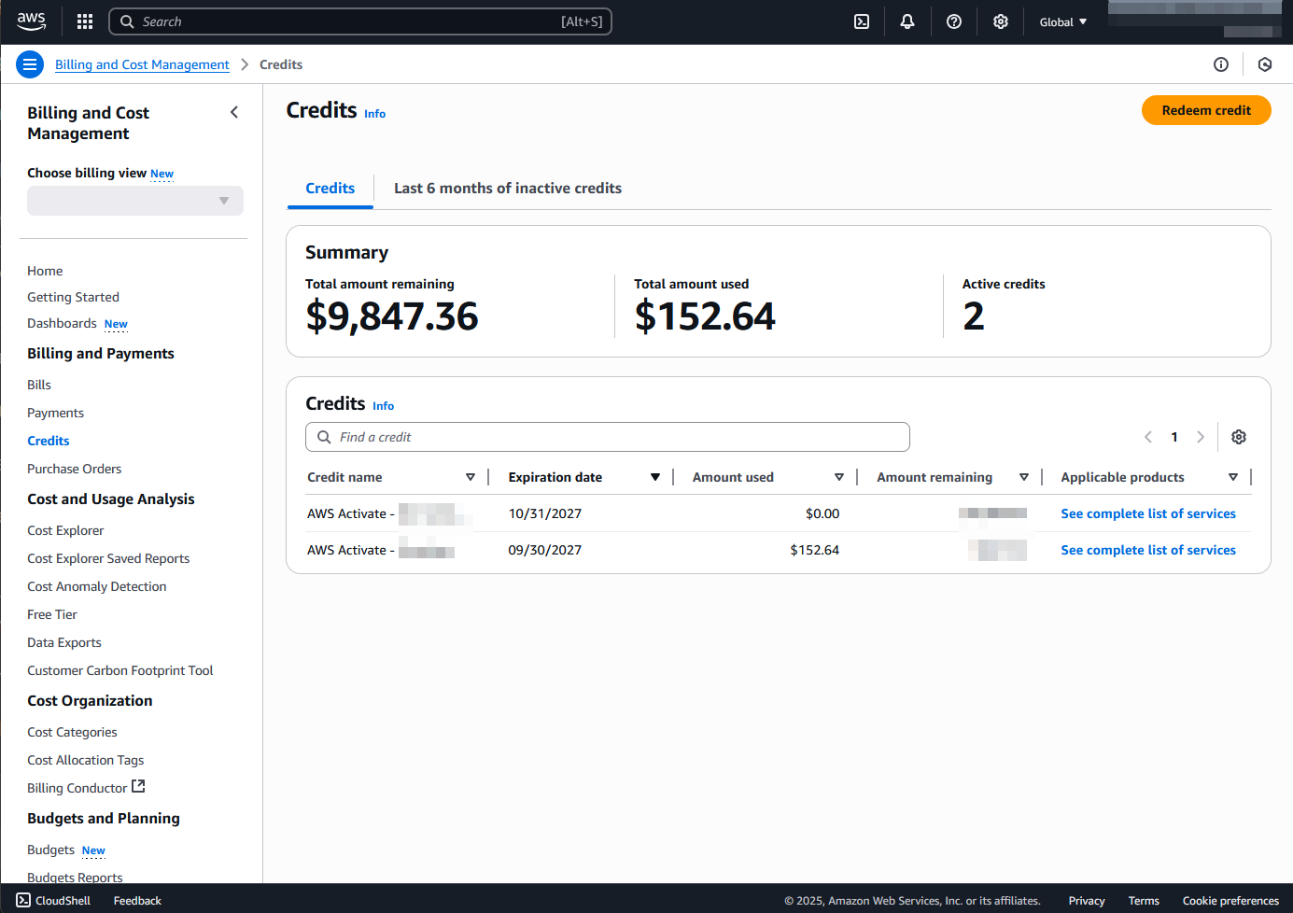Open Getting Started in sidebar
This screenshot has height=913, width=1293.
point(73,297)
